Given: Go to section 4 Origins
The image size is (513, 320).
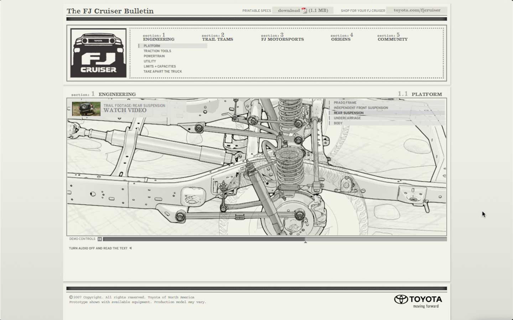Looking at the screenshot, I should [341, 38].
